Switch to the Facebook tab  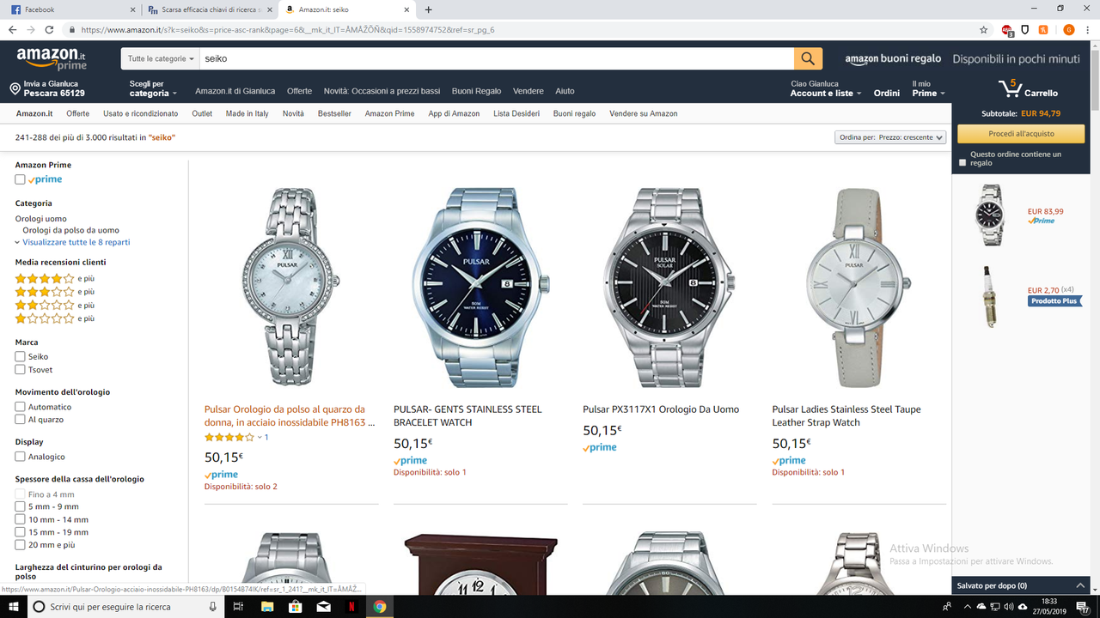point(72,9)
